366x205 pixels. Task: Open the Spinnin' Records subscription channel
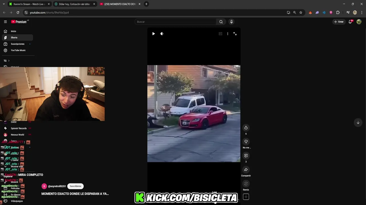17,128
